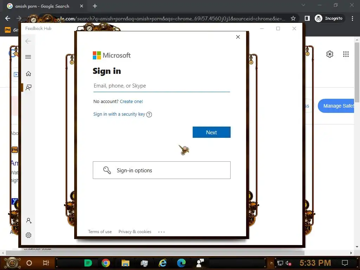Click the Cortana circle on taskbar
The width and height of the screenshot is (360, 270).
click(x=29, y=263)
